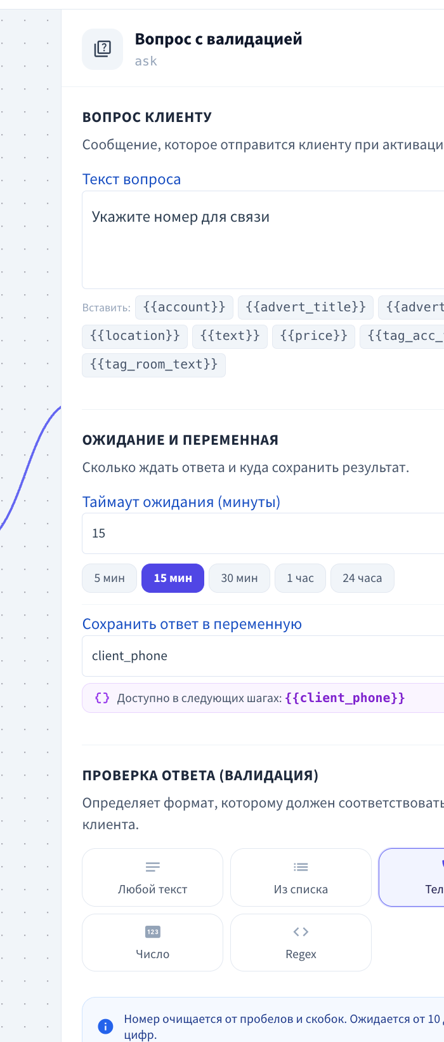Select the 30 мин timeout preset

[240, 578]
